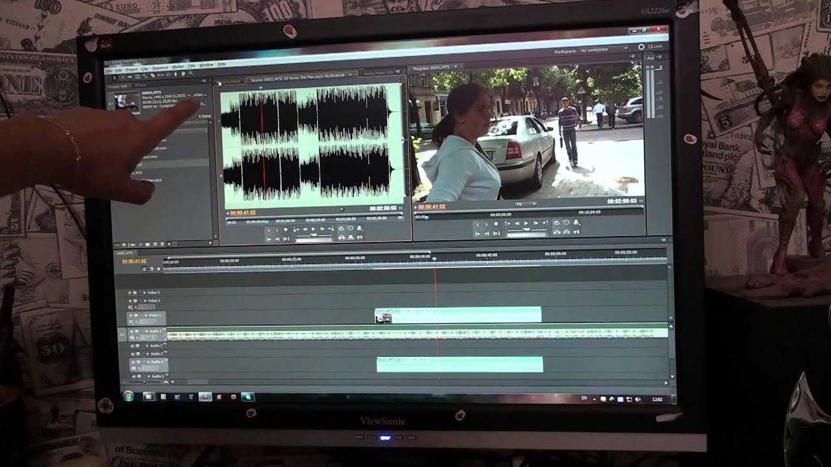The width and height of the screenshot is (831, 467).
Task: Step forward one frame in Program monitor
Action: 536,223
